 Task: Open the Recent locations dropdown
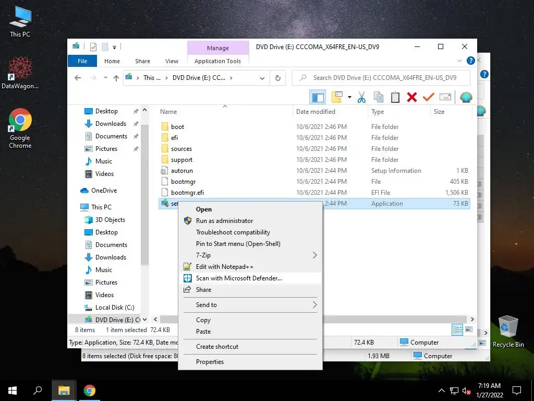[105, 78]
